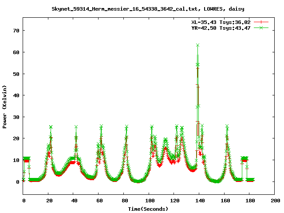The height and width of the screenshot is (213, 284).
Task: Select legend entry XL-35.43 Tsys:36.02
Action: [x=221, y=22]
